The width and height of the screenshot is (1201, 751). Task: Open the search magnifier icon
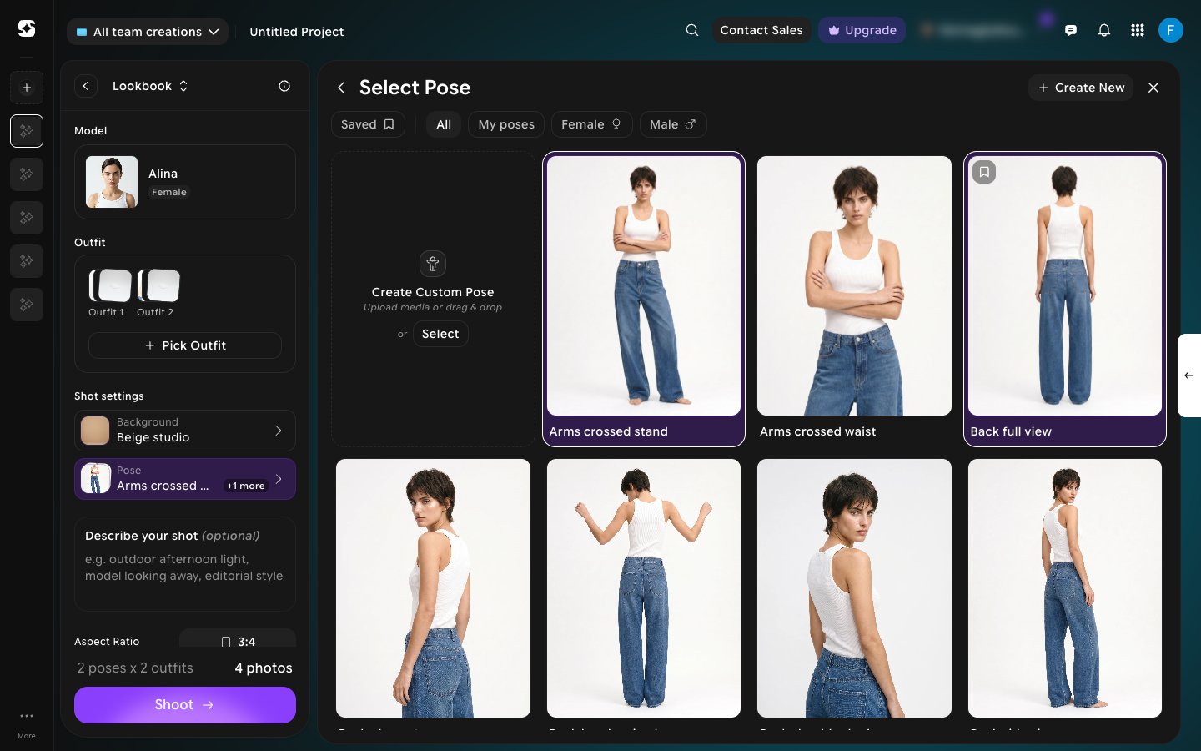(692, 30)
